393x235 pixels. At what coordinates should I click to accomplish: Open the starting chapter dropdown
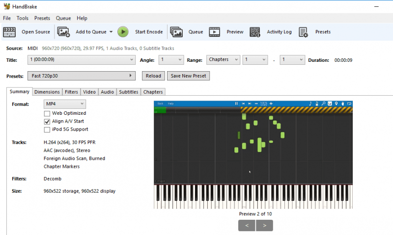[255, 60]
